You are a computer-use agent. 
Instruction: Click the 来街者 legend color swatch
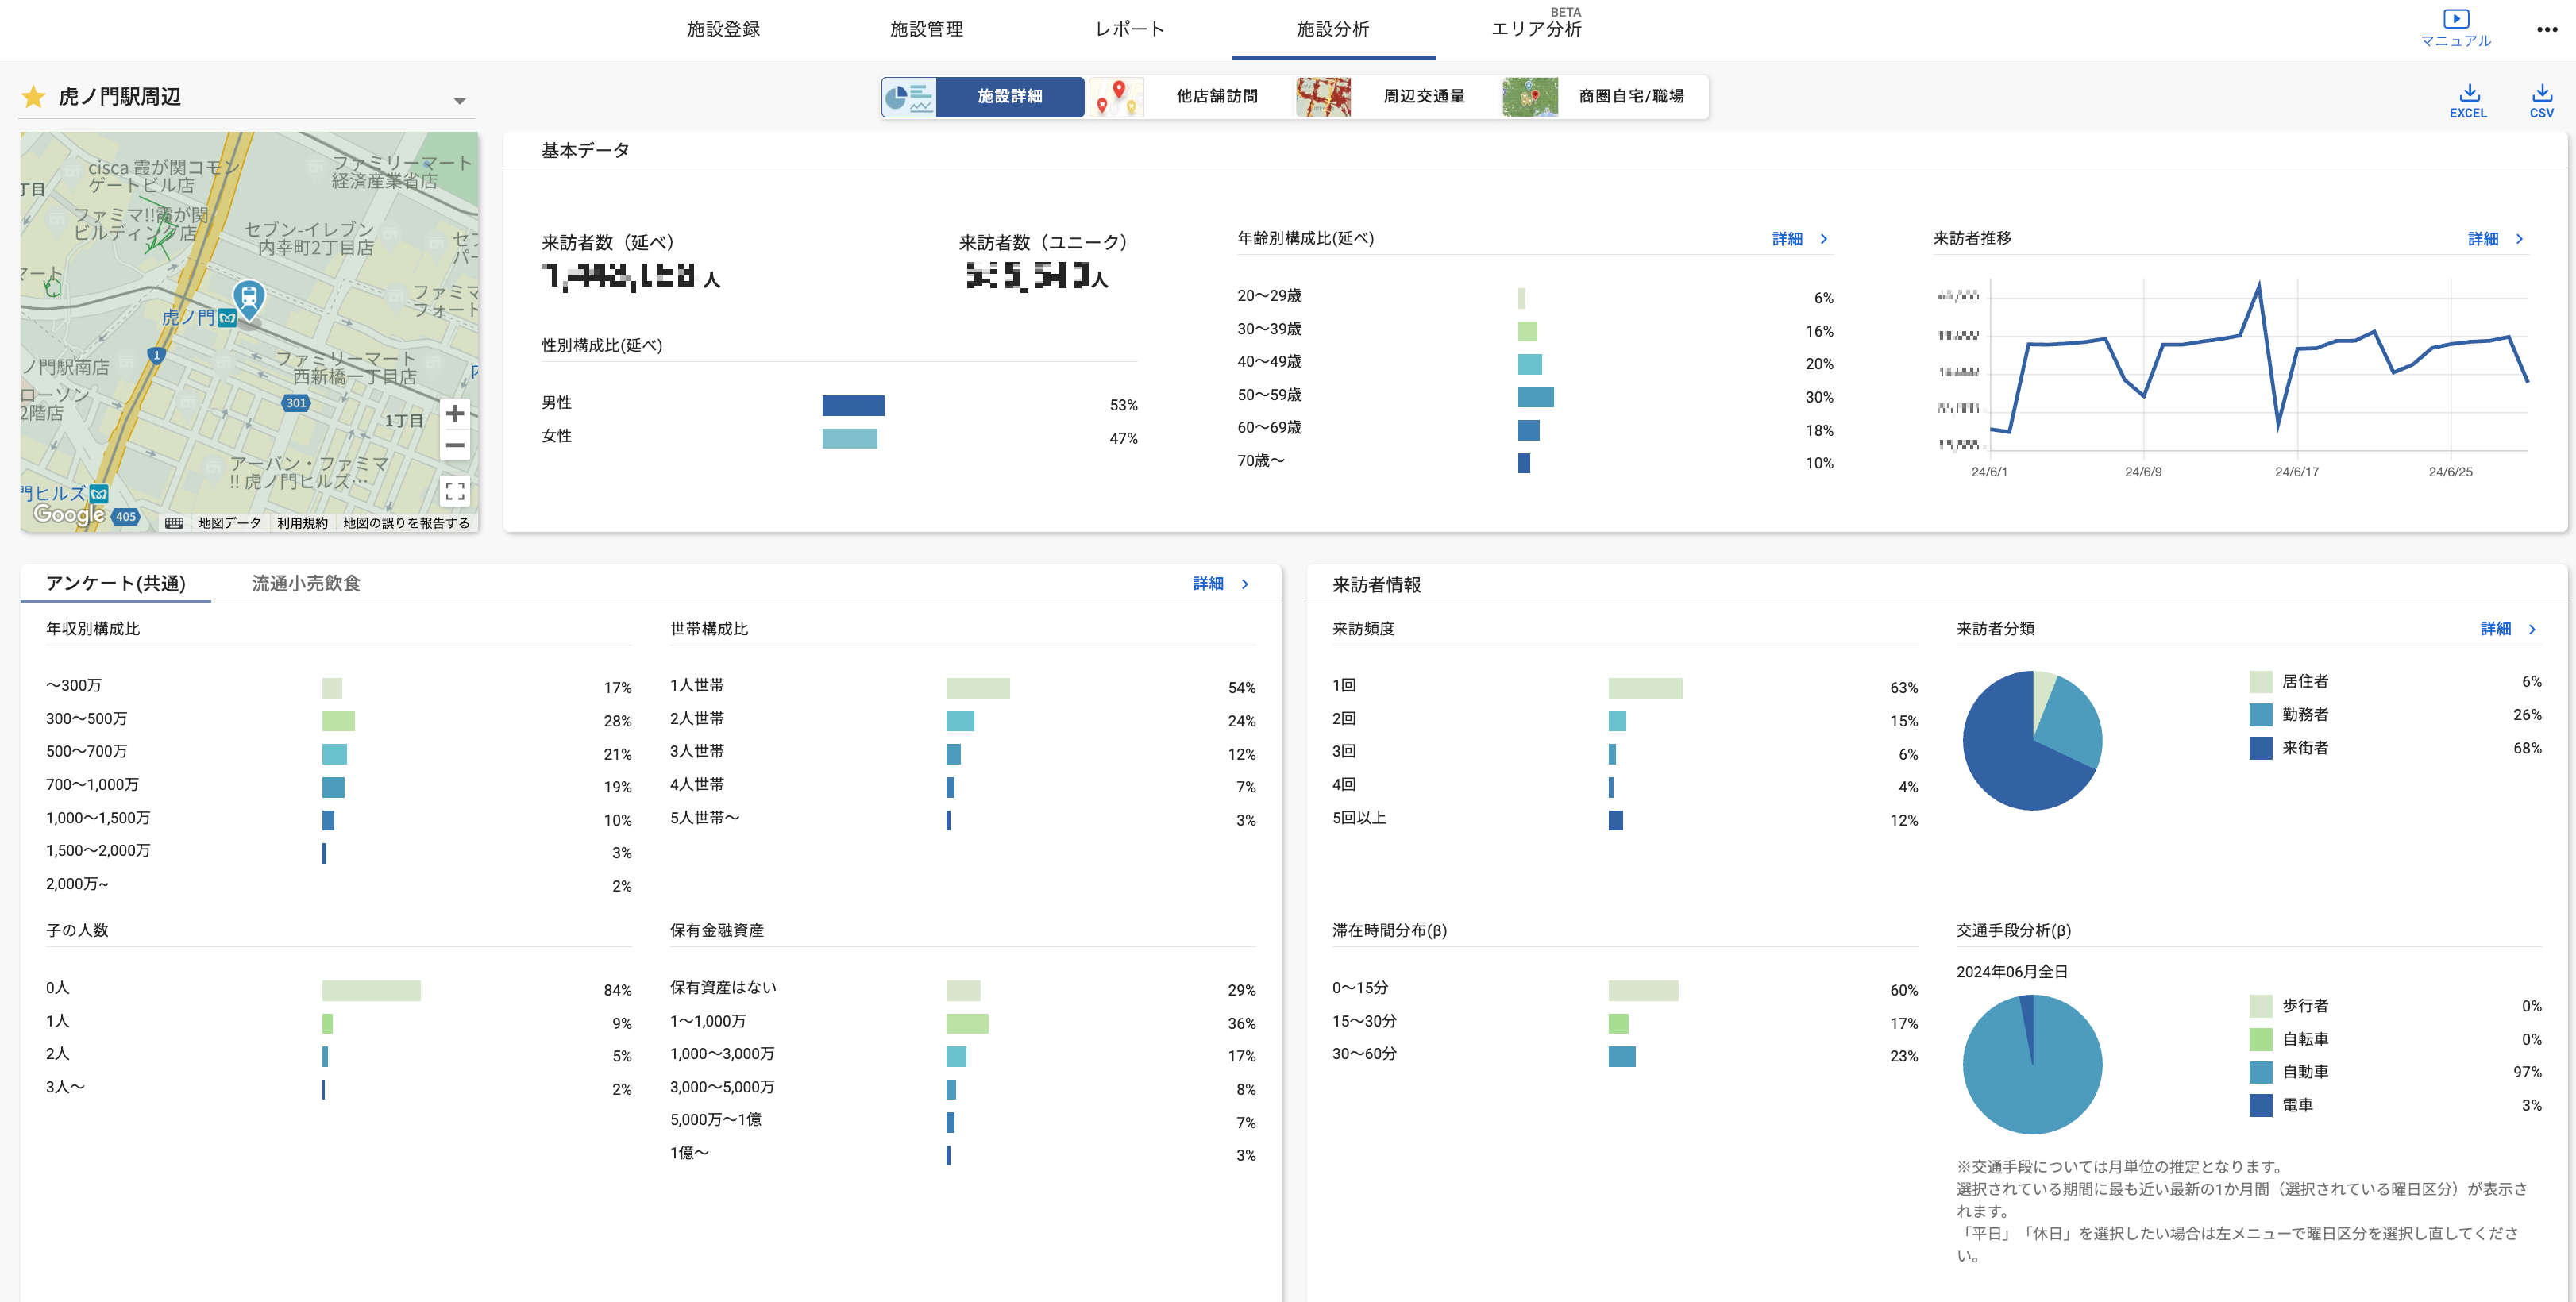[x=2260, y=748]
